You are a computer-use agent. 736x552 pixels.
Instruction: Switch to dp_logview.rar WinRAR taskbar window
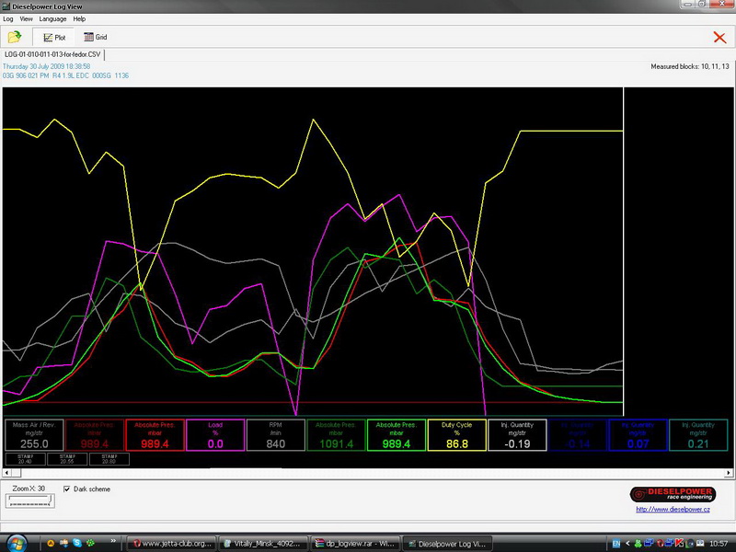point(355,544)
